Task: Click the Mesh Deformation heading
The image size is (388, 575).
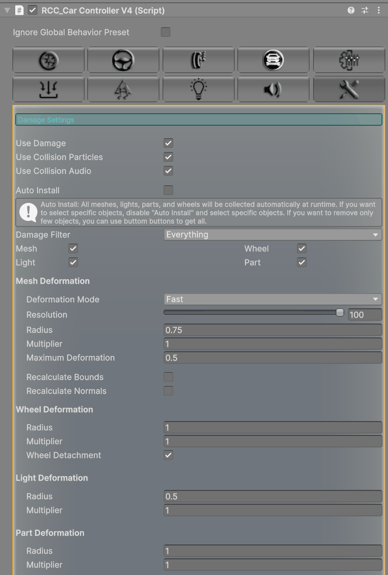Action: [53, 281]
